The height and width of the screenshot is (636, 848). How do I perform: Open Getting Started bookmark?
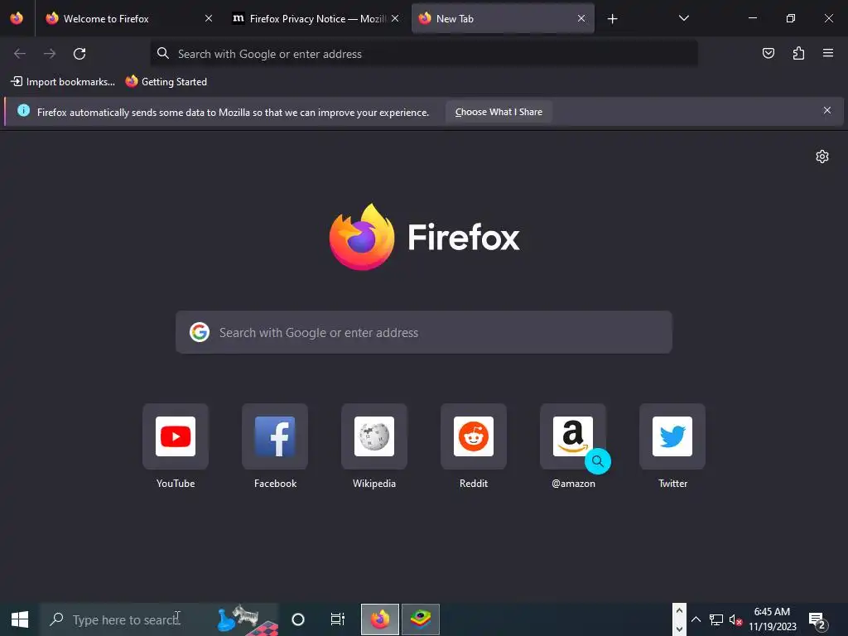coord(166,82)
